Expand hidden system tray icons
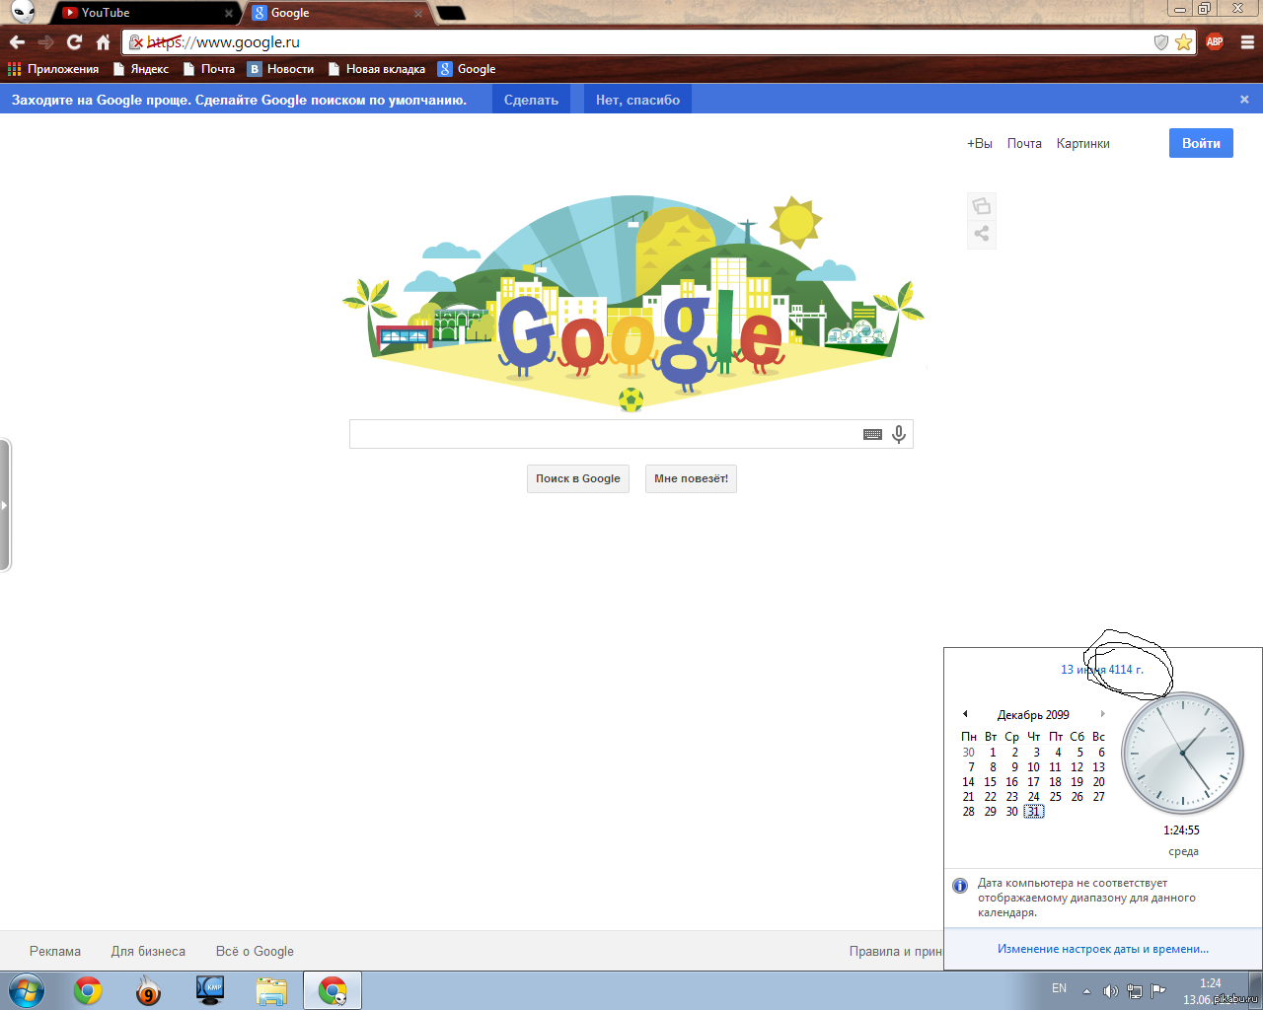The image size is (1263, 1010). (1085, 988)
